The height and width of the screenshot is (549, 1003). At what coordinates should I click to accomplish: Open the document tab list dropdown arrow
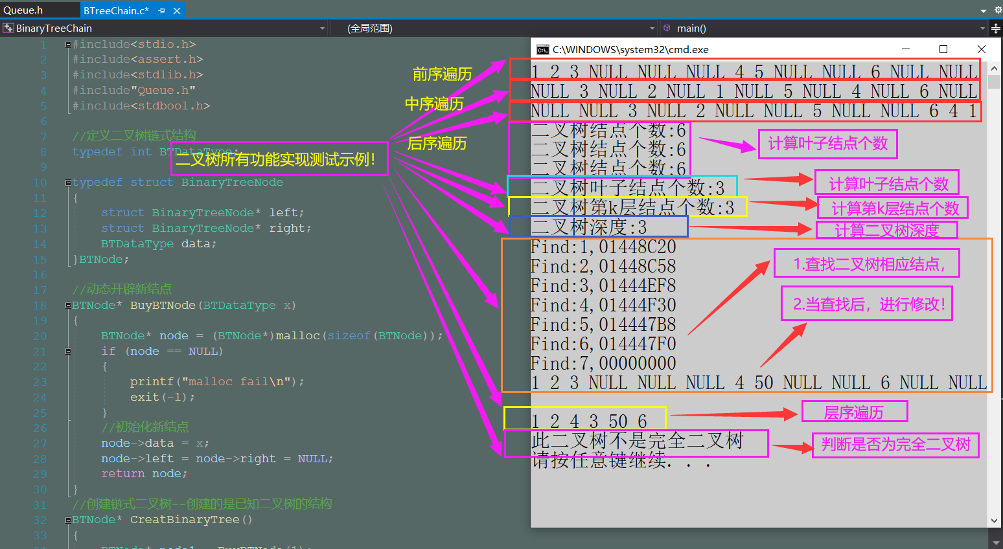[x=983, y=11]
